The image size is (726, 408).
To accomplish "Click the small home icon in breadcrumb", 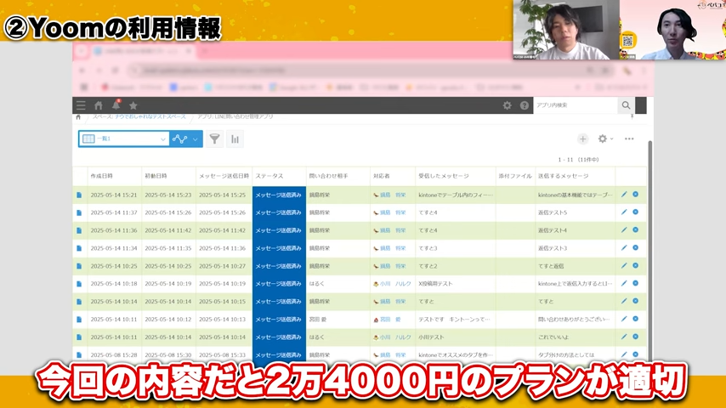I will 78,117.
